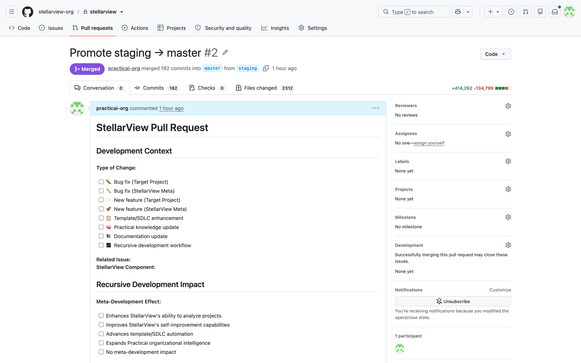Check Enhances StellarView's ability to analyze projects

click(x=101, y=315)
